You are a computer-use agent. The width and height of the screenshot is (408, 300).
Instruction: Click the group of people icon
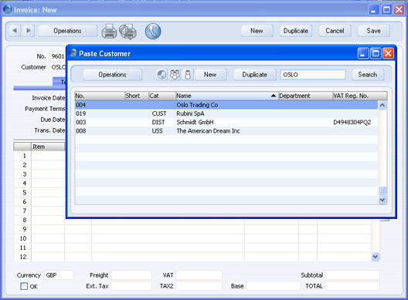[175, 75]
